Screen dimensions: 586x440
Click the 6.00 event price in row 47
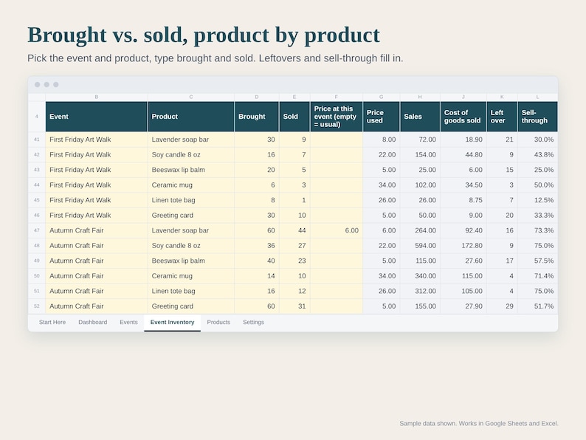click(352, 230)
